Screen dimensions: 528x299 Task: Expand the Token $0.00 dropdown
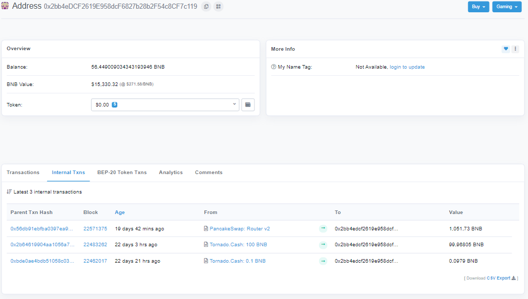pyautogui.click(x=165, y=105)
